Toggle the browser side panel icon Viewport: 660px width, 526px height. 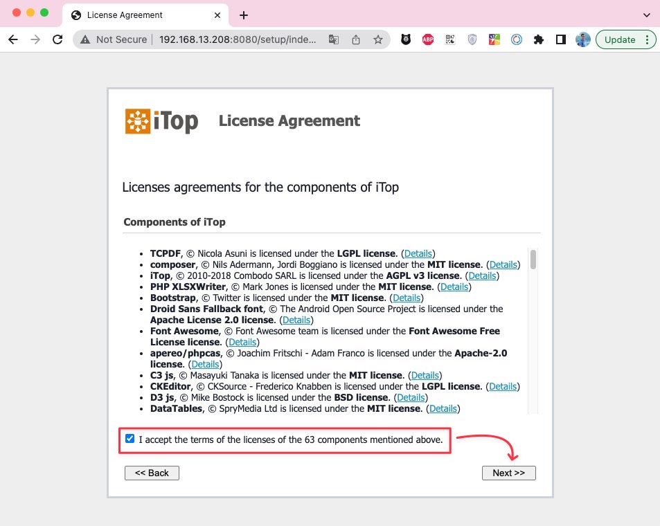click(x=561, y=39)
